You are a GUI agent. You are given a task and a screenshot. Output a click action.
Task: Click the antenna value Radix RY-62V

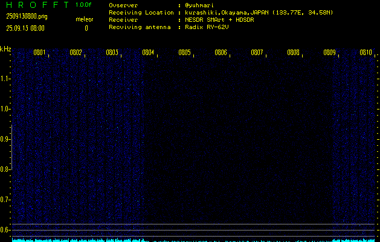(x=207, y=27)
